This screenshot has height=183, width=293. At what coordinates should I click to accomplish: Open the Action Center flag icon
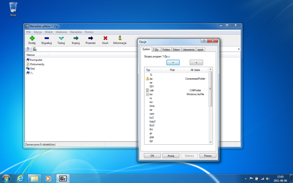click(251, 178)
